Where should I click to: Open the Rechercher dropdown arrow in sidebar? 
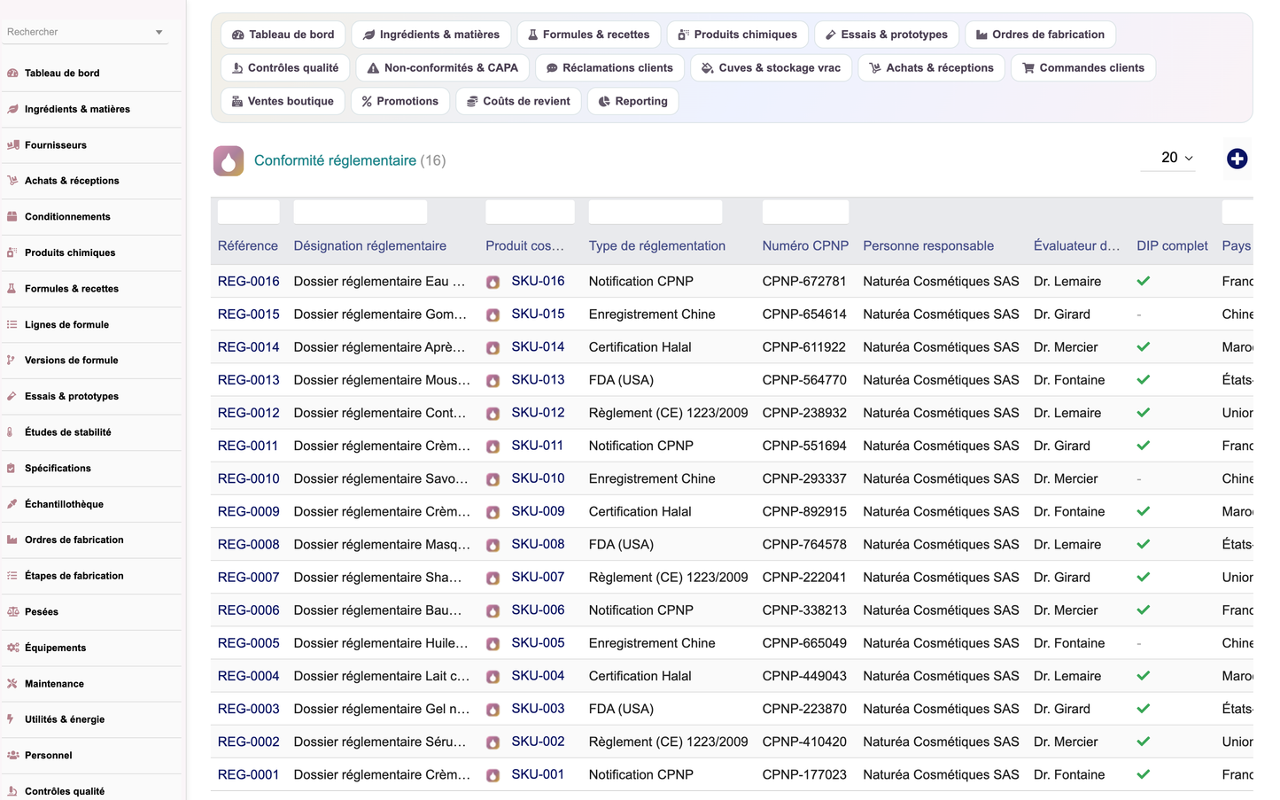pyautogui.click(x=159, y=33)
